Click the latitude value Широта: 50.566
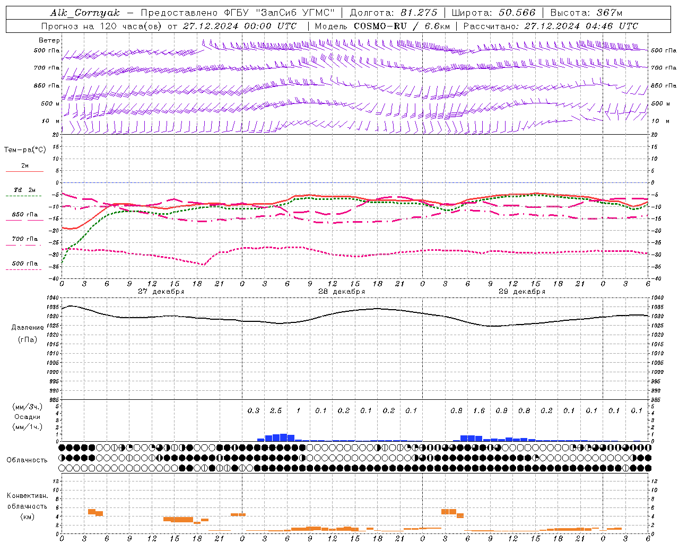 pos(493,13)
